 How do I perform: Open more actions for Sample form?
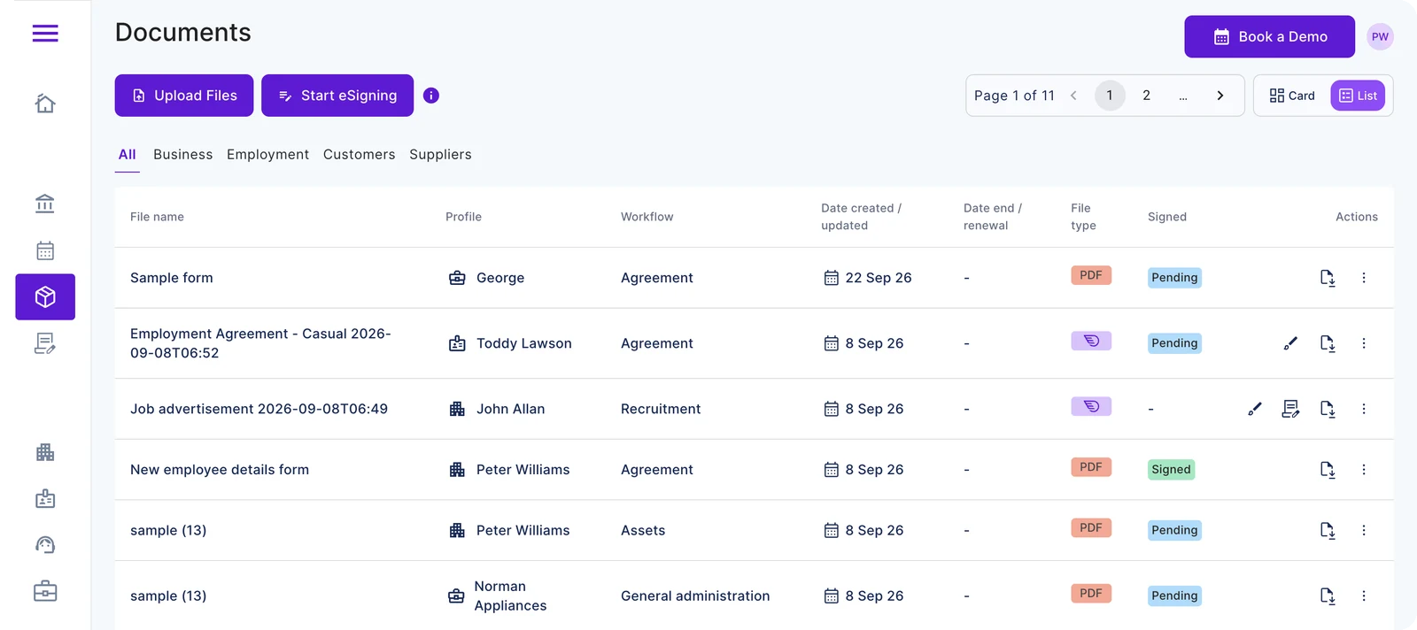(x=1364, y=278)
